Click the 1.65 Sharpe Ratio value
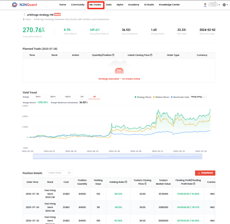 [x=154, y=30]
